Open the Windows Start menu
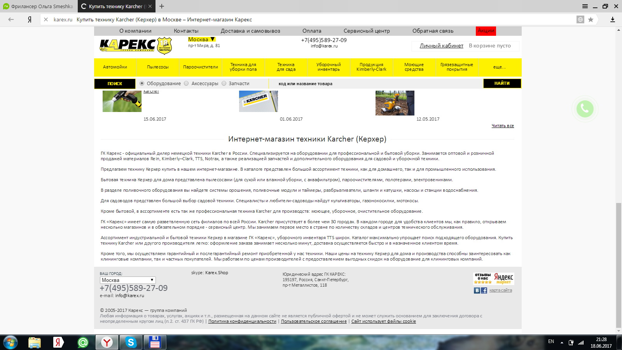This screenshot has width=622, height=350. (10, 342)
